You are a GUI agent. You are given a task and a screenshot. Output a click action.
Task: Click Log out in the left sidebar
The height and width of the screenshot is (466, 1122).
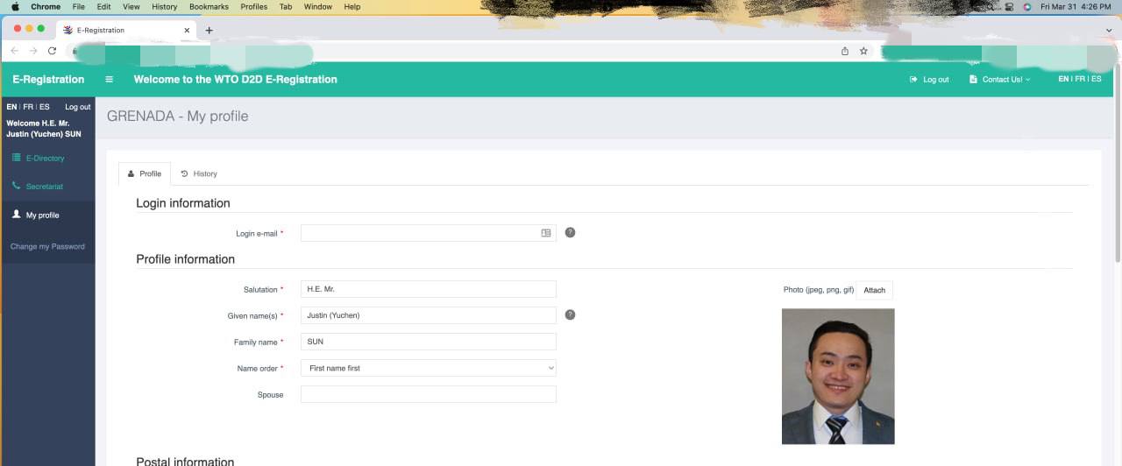[x=78, y=107]
